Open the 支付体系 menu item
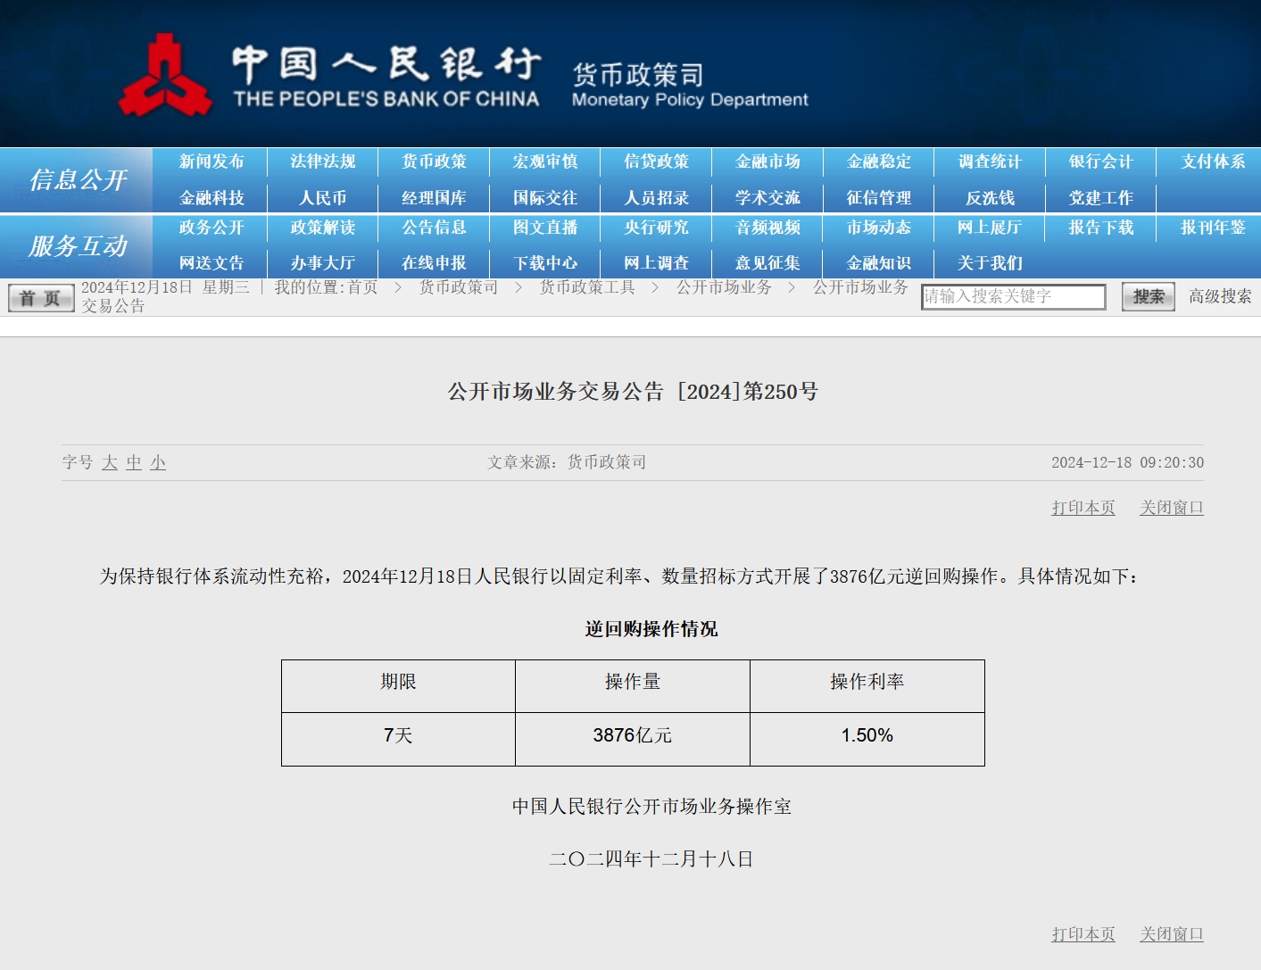Viewport: 1261px width, 970px height. tap(1213, 162)
